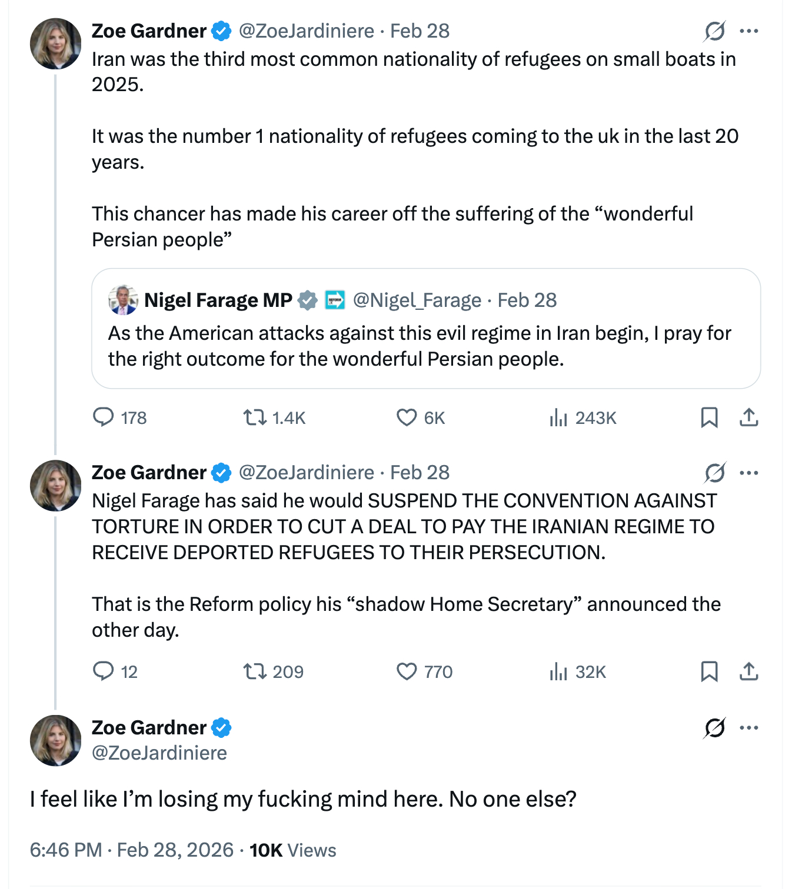Click the 6:46 PM Feb 28, 2026 timestamp
Image resolution: width=792 pixels, height=889 pixels.
click(x=132, y=850)
